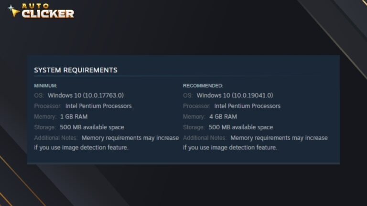Select Windows 10 (10.0.17763.0) minimum OS text
The image size is (367, 206).
click(x=86, y=95)
